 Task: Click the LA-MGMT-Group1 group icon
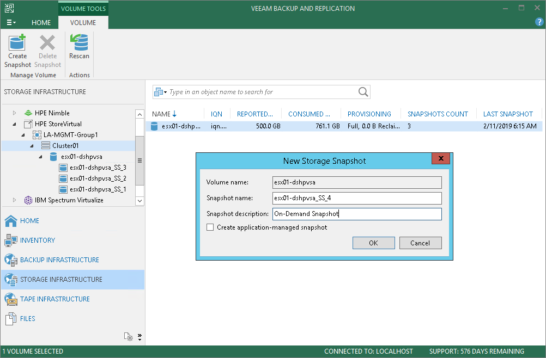(x=37, y=135)
